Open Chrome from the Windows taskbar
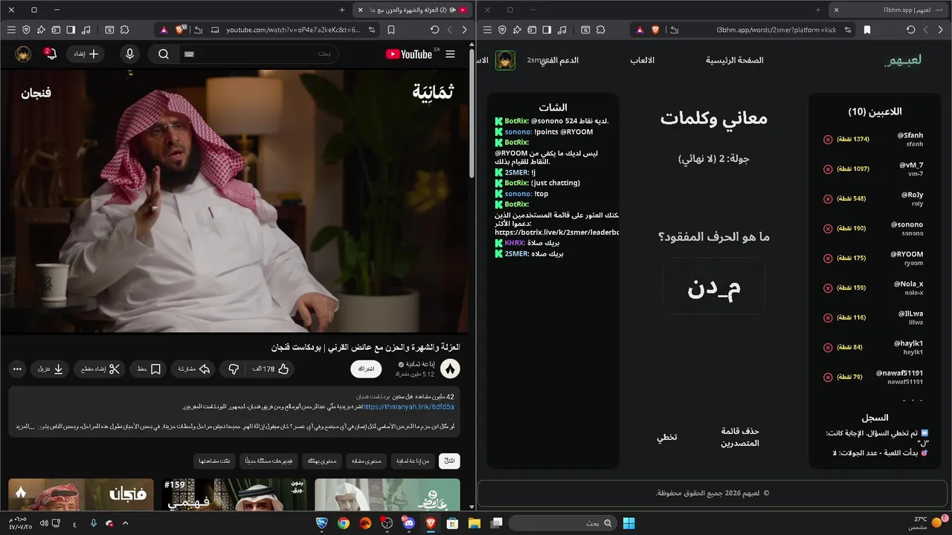The image size is (952, 535). [x=344, y=523]
